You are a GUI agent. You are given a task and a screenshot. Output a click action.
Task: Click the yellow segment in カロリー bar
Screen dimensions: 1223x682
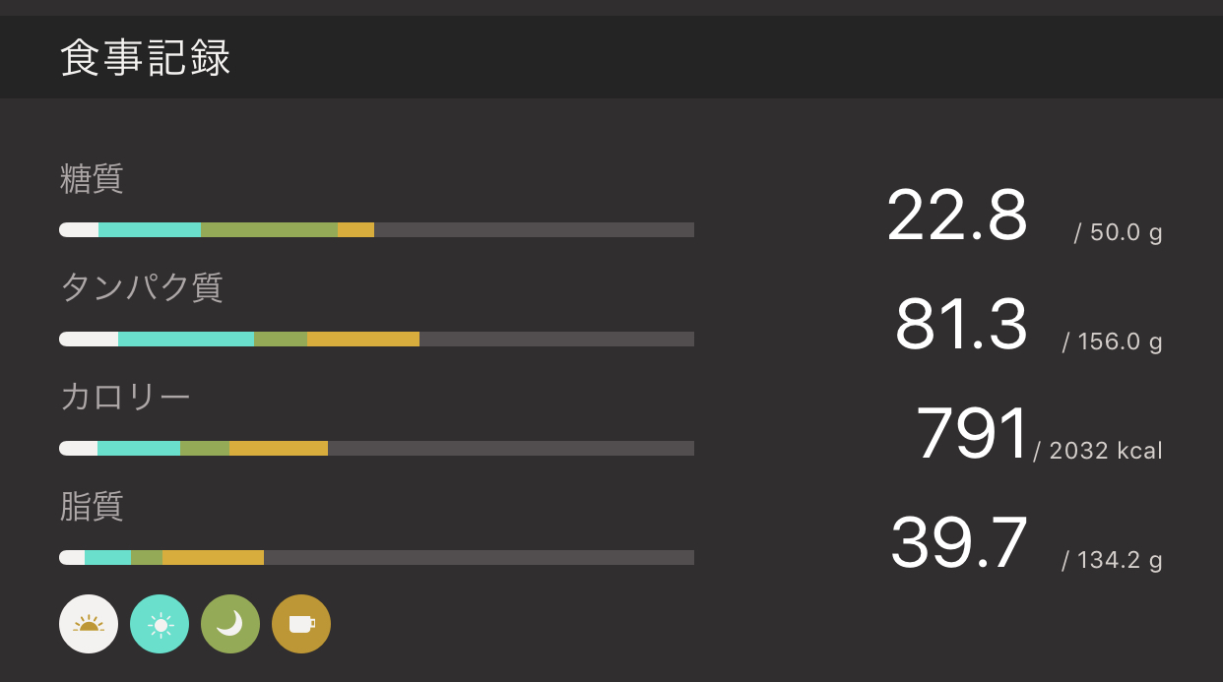(x=279, y=449)
